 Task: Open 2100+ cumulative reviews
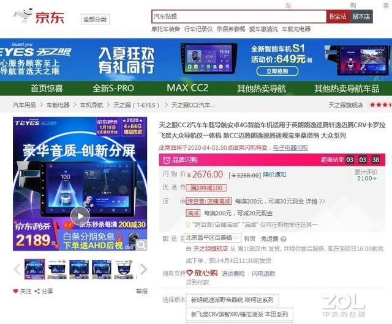(x=367, y=179)
